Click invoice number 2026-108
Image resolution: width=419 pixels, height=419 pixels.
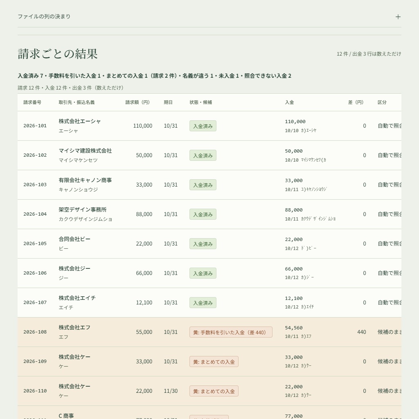pos(35,332)
